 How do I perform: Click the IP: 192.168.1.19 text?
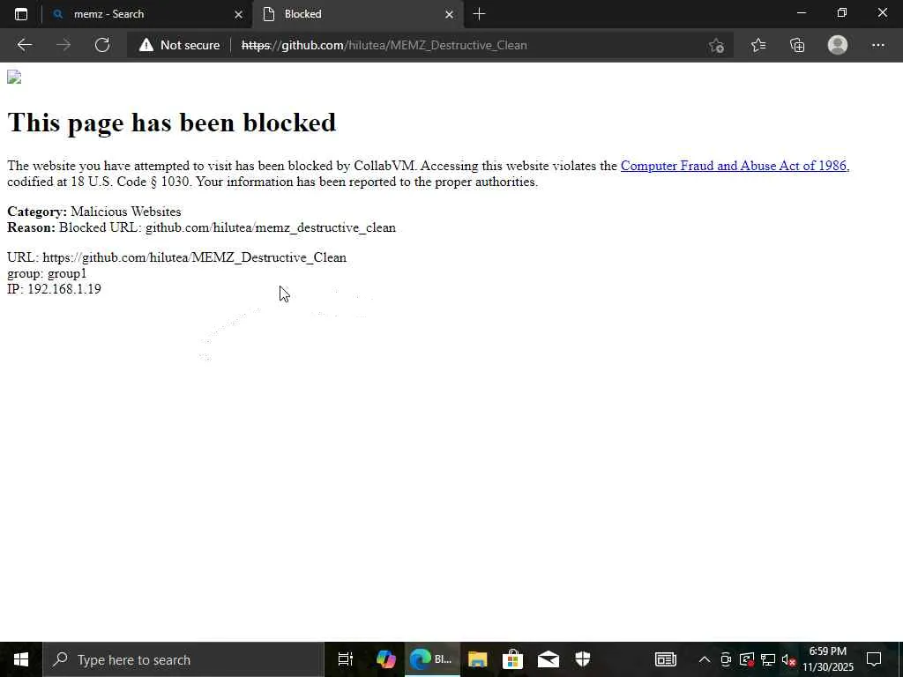[x=54, y=289]
